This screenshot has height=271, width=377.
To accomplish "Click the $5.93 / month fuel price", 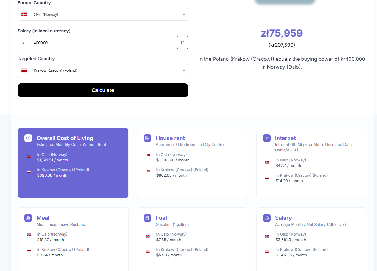I will [x=169, y=255].
